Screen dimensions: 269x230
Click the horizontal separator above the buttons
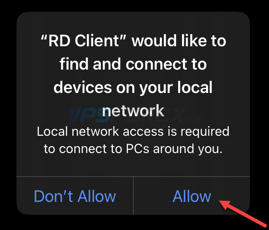click(x=133, y=176)
